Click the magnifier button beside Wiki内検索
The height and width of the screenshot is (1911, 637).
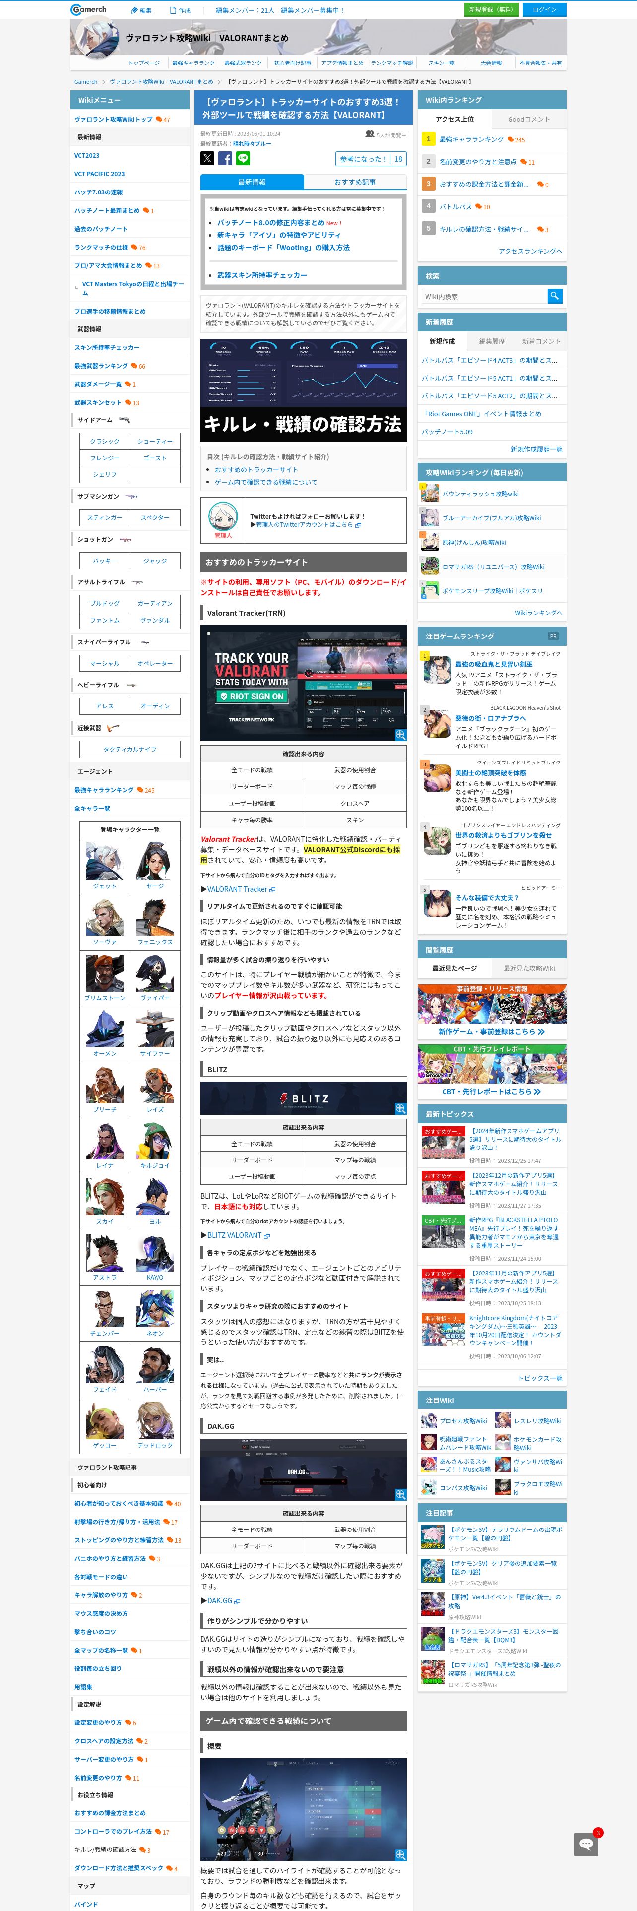click(x=554, y=296)
